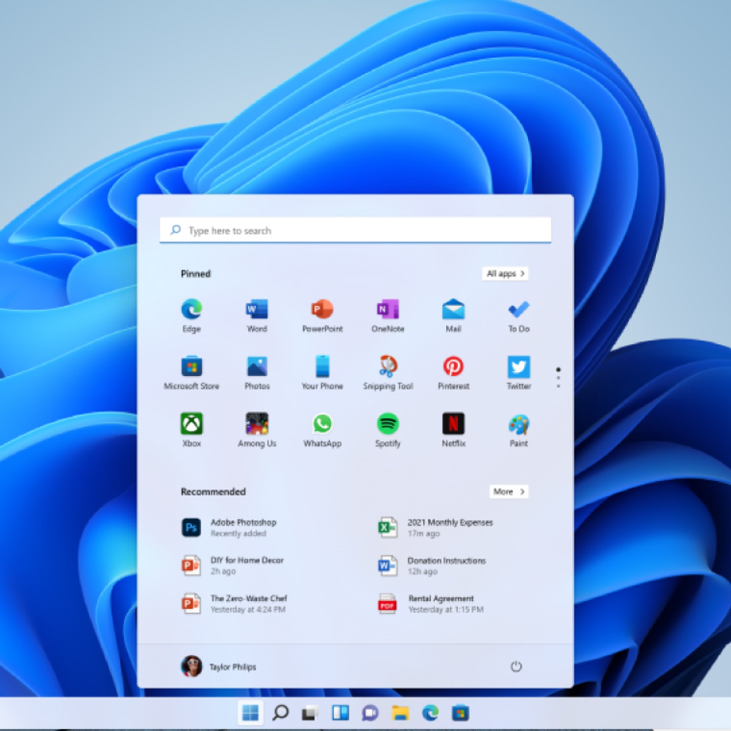Launch the Spotify app
The height and width of the screenshot is (731, 731).
(x=388, y=423)
